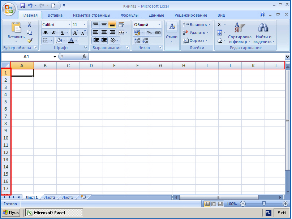The width and height of the screenshot is (292, 219).
Task: Click Microsoft Excel taskbar button
Action: 54,212
